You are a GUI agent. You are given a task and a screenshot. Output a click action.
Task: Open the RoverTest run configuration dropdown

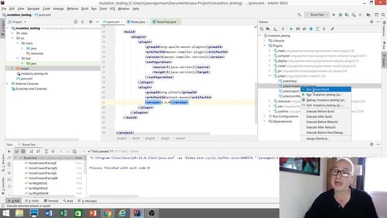[317, 15]
